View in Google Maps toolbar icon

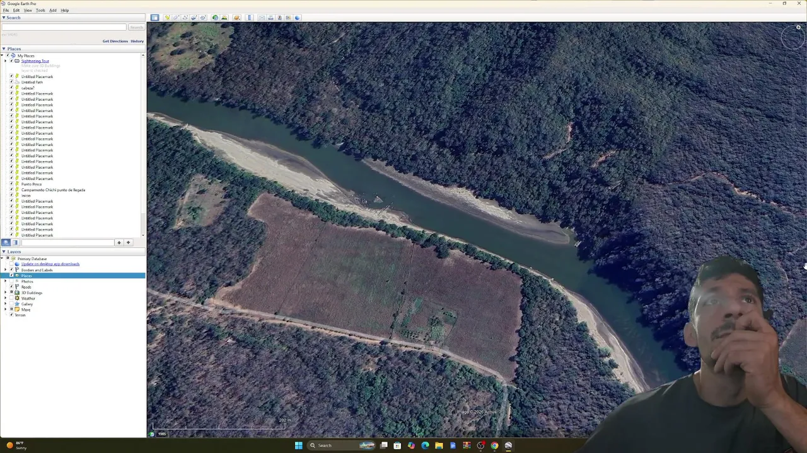point(288,18)
